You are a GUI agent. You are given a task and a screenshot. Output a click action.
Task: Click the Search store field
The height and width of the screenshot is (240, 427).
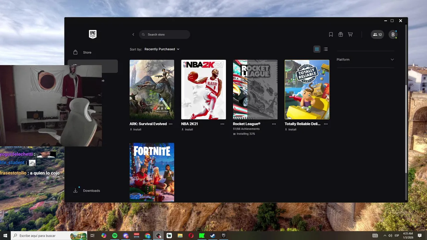(x=164, y=34)
